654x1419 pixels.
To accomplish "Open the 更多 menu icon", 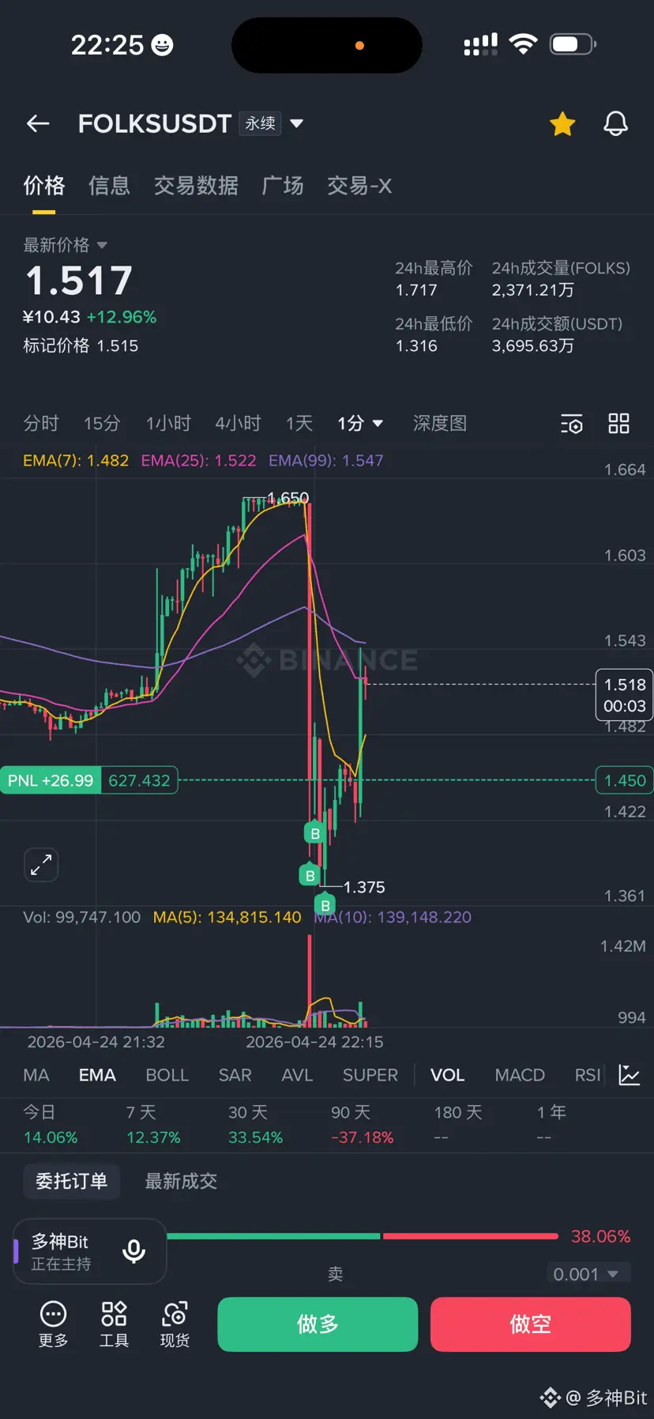I will pyautogui.click(x=54, y=1324).
